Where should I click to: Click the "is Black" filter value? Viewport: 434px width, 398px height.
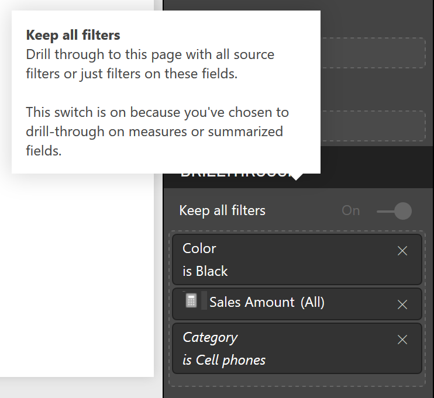205,271
